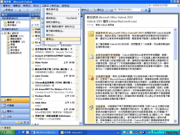Collapse the Personal Folders tree node
The width and height of the screenshot is (180, 135).
click(2, 33)
